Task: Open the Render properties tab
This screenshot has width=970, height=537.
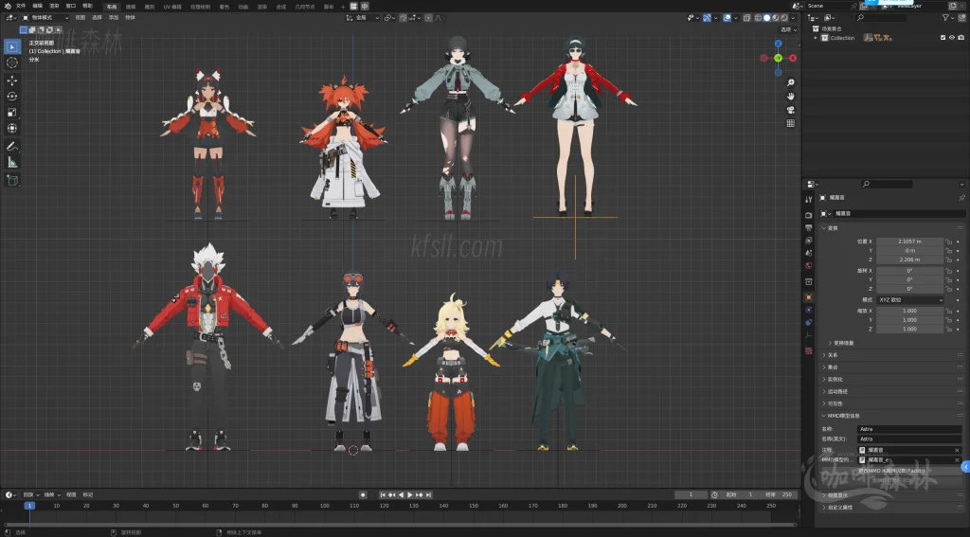Action: click(x=809, y=215)
